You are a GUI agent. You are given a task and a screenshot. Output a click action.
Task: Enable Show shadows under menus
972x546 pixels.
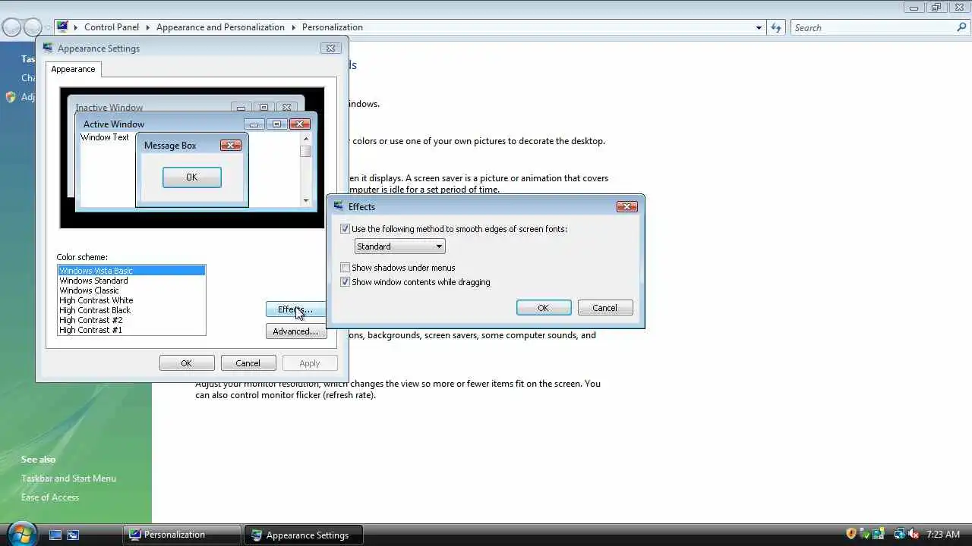point(345,268)
